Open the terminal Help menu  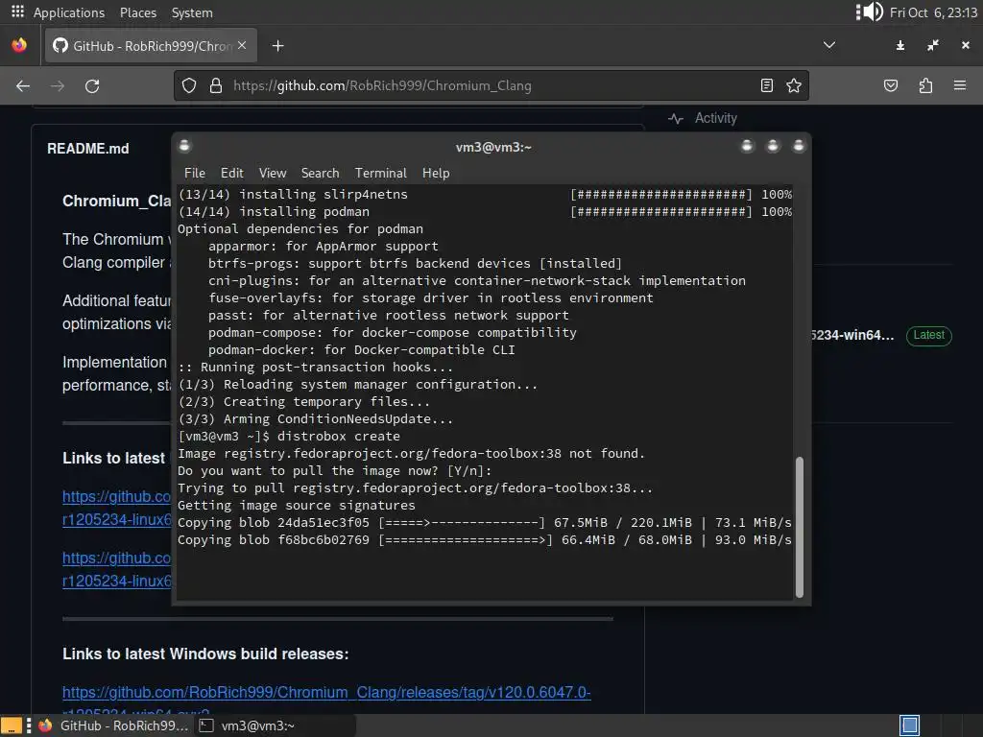coord(436,173)
